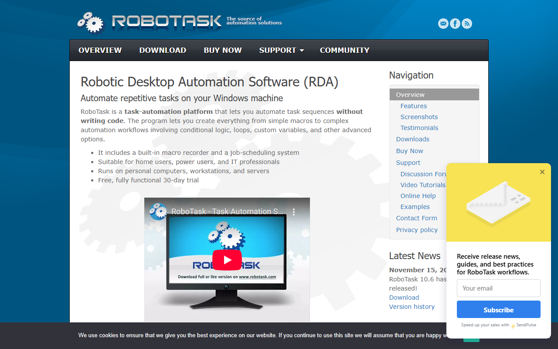Click the ROBOTASK wordmark in the header

[x=167, y=22]
